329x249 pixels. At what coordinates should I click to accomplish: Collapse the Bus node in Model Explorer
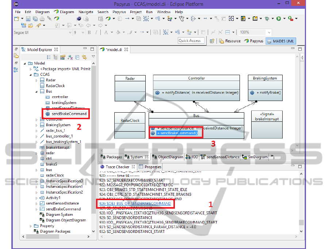(37, 92)
